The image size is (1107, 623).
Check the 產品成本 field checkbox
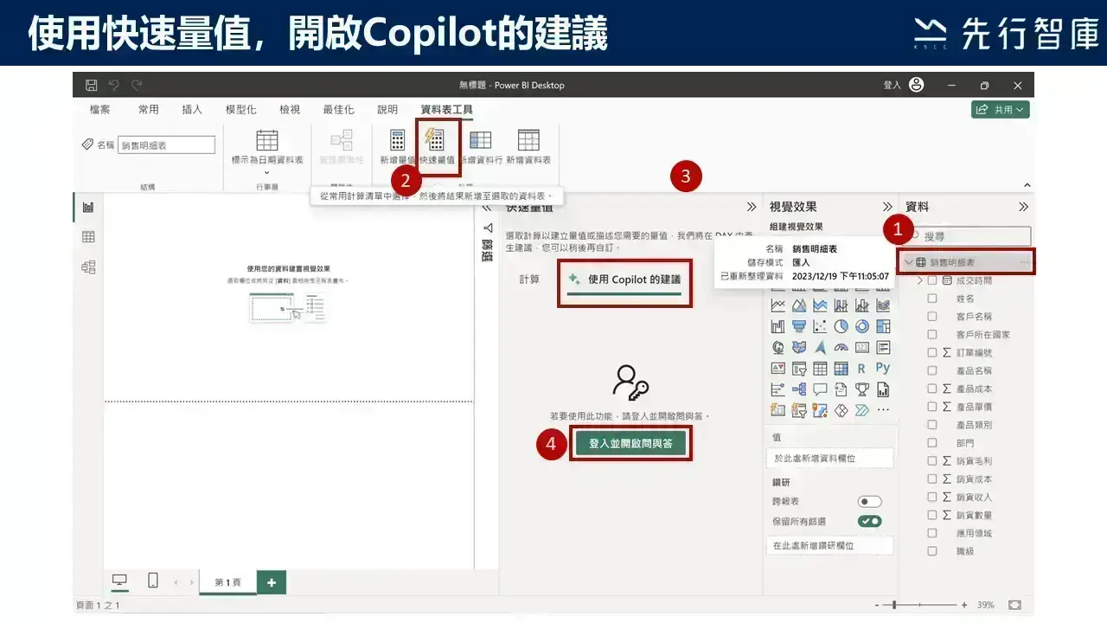click(932, 389)
